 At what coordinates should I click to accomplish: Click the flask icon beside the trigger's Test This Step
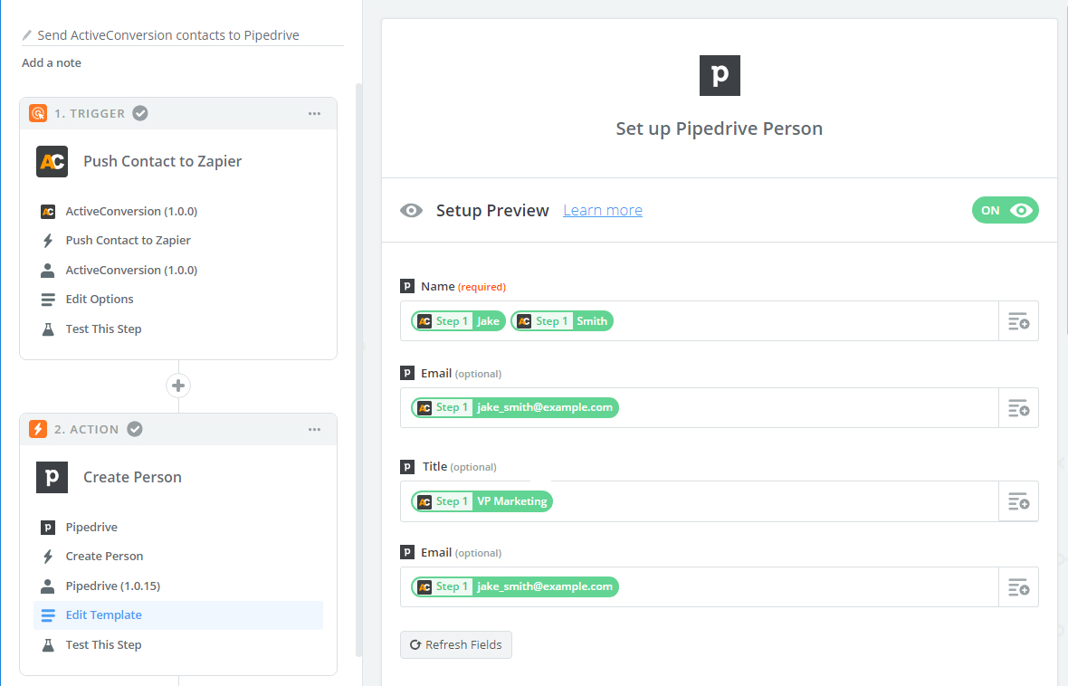pyautogui.click(x=48, y=329)
